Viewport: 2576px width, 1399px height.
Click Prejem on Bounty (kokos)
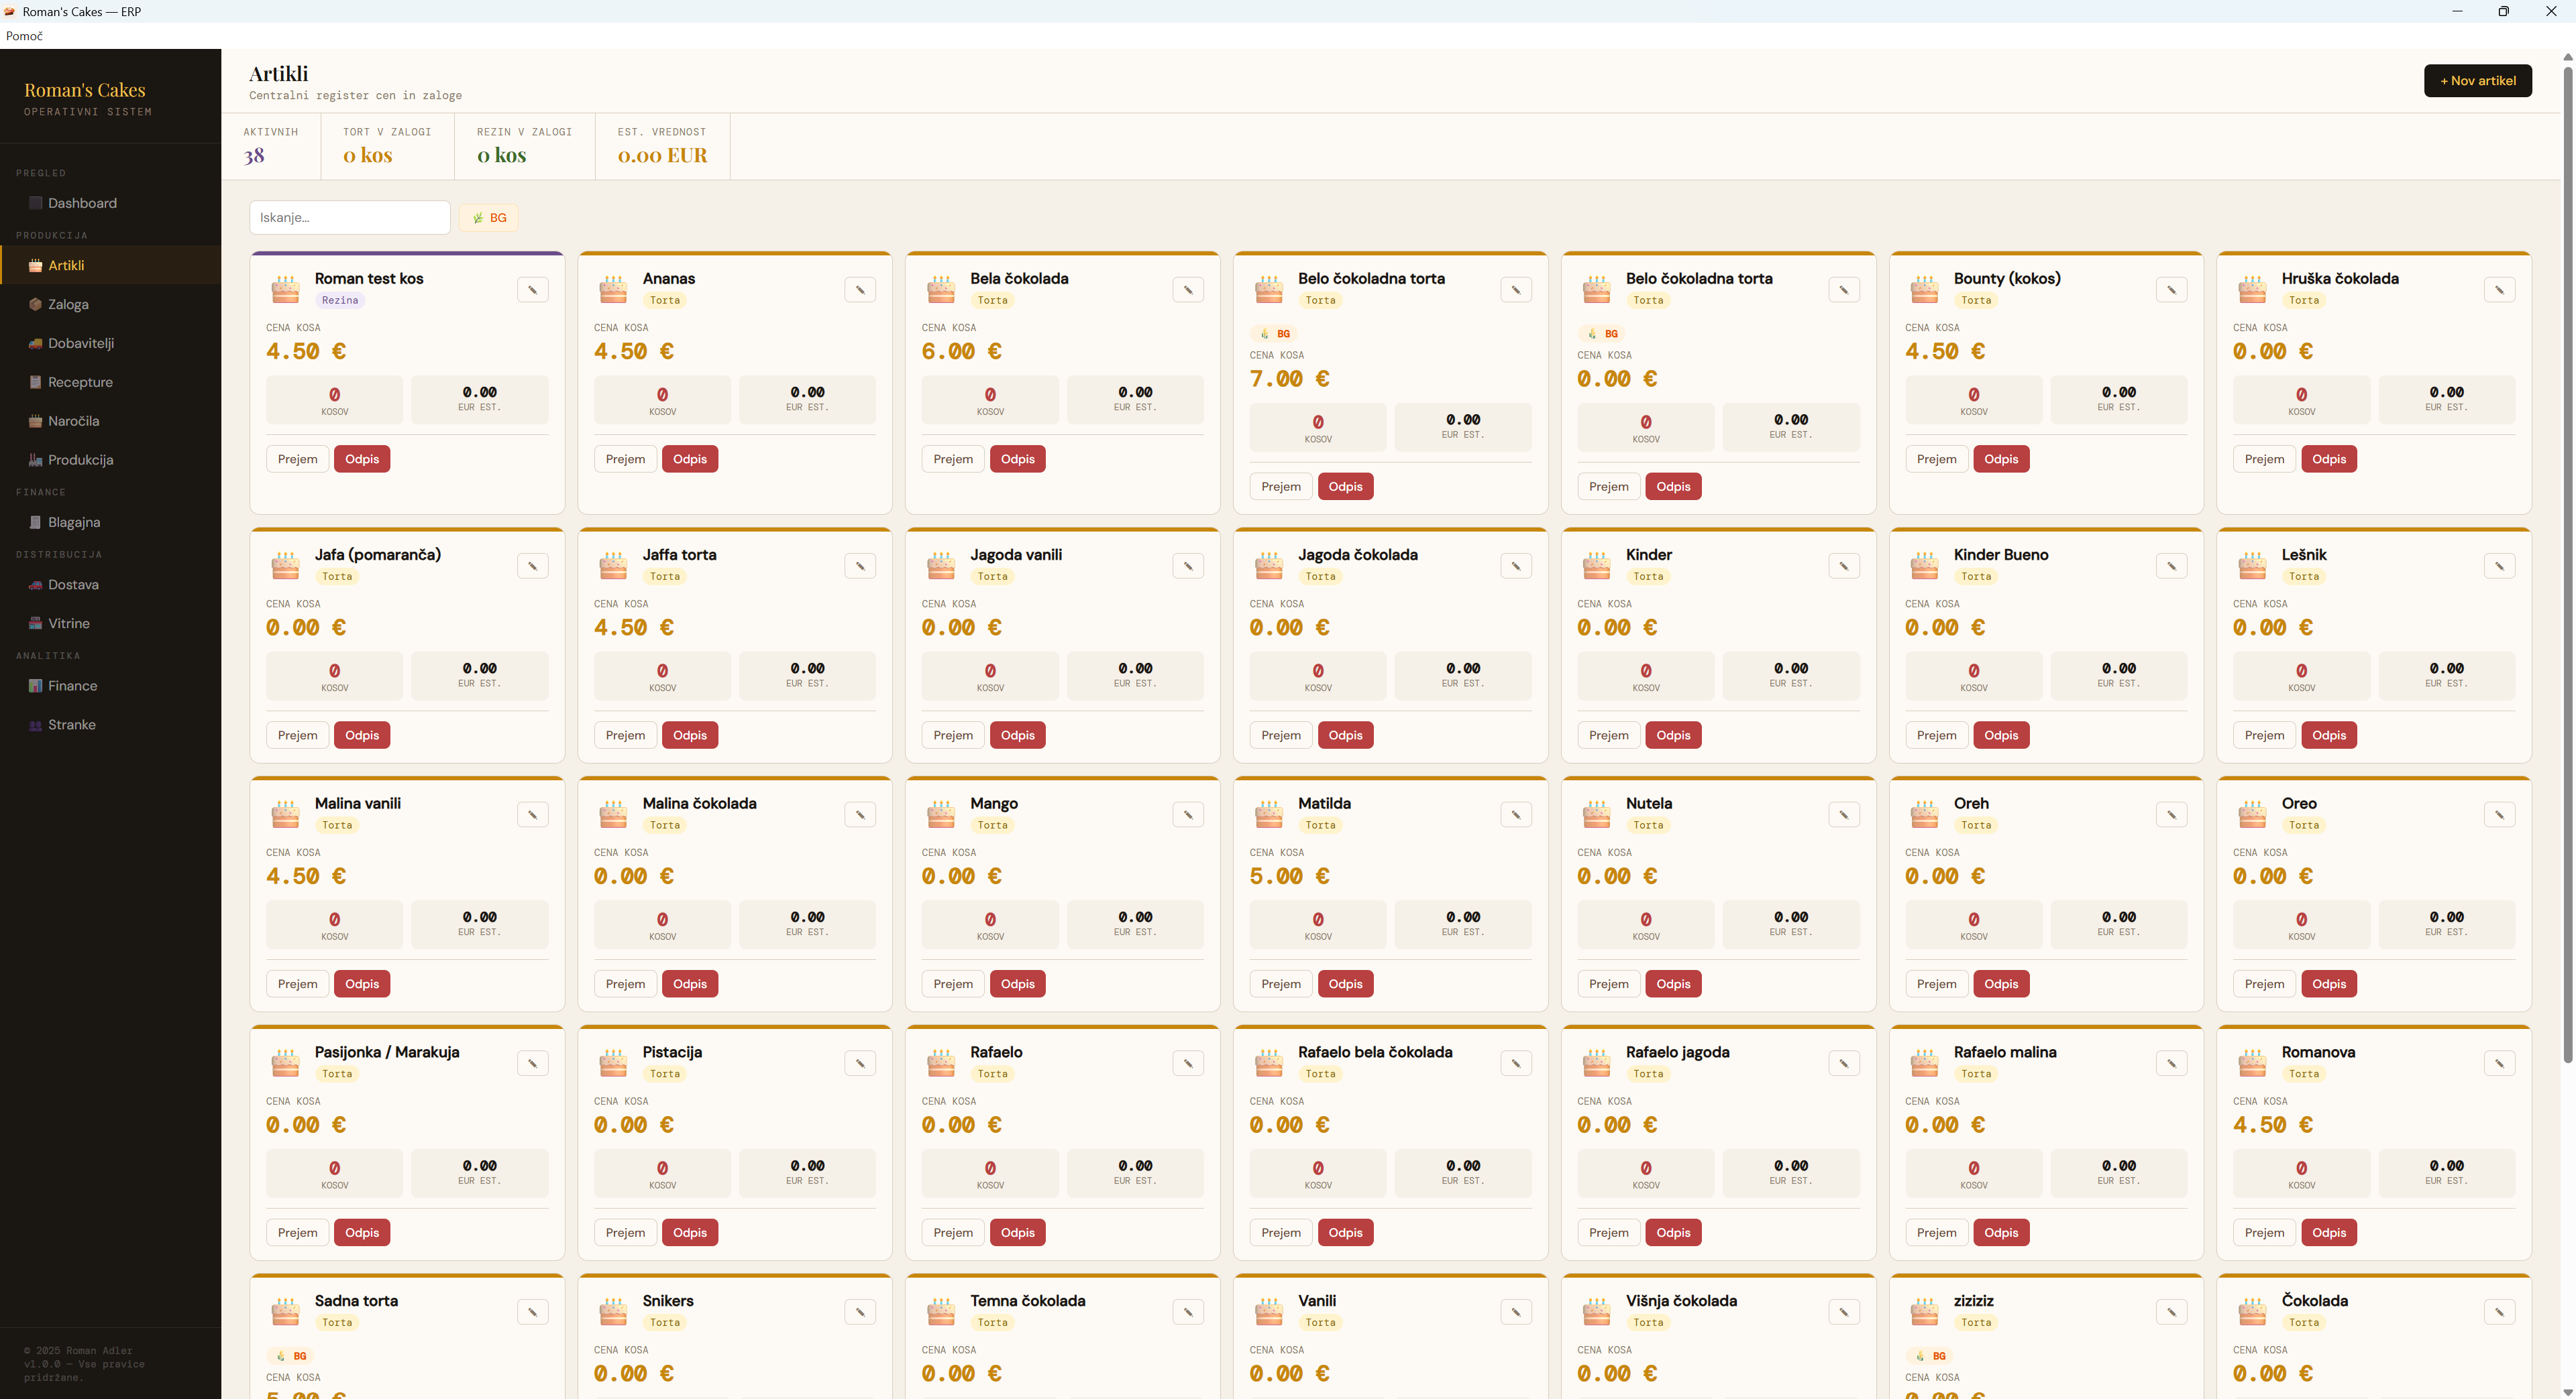pos(1937,460)
